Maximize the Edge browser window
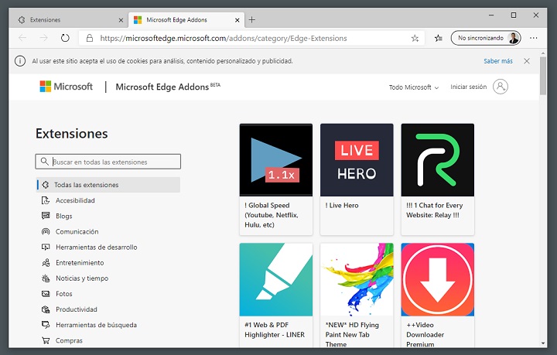The width and height of the screenshot is (557, 355). tap(514, 15)
